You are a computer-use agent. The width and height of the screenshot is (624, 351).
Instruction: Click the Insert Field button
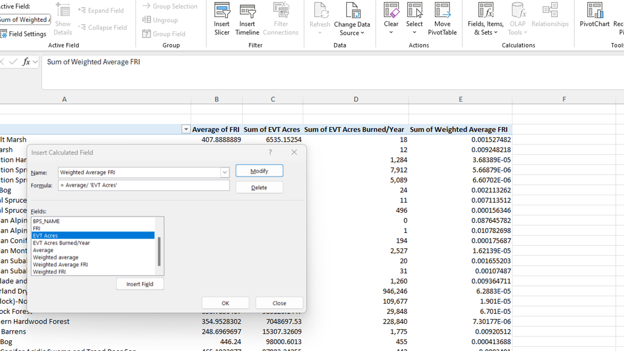coord(140,284)
